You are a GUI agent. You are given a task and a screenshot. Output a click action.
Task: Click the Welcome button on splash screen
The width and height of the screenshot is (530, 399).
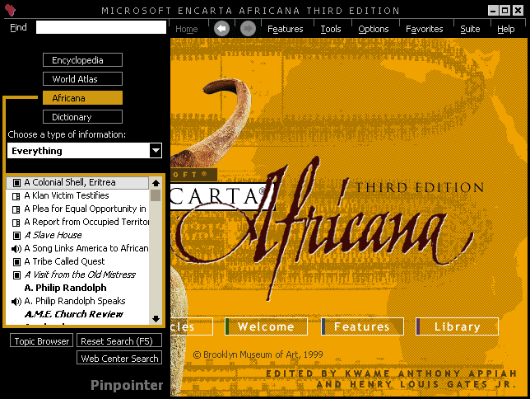(266, 326)
